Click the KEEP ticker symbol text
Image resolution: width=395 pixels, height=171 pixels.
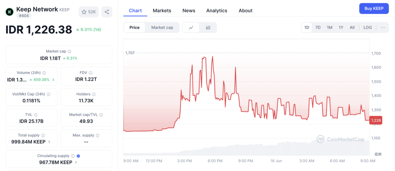point(64,10)
